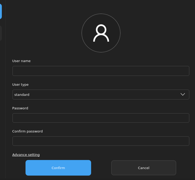Viewport: 195px width, 180px height.
Task: Focus the Confirm password field
Action: 101,141
